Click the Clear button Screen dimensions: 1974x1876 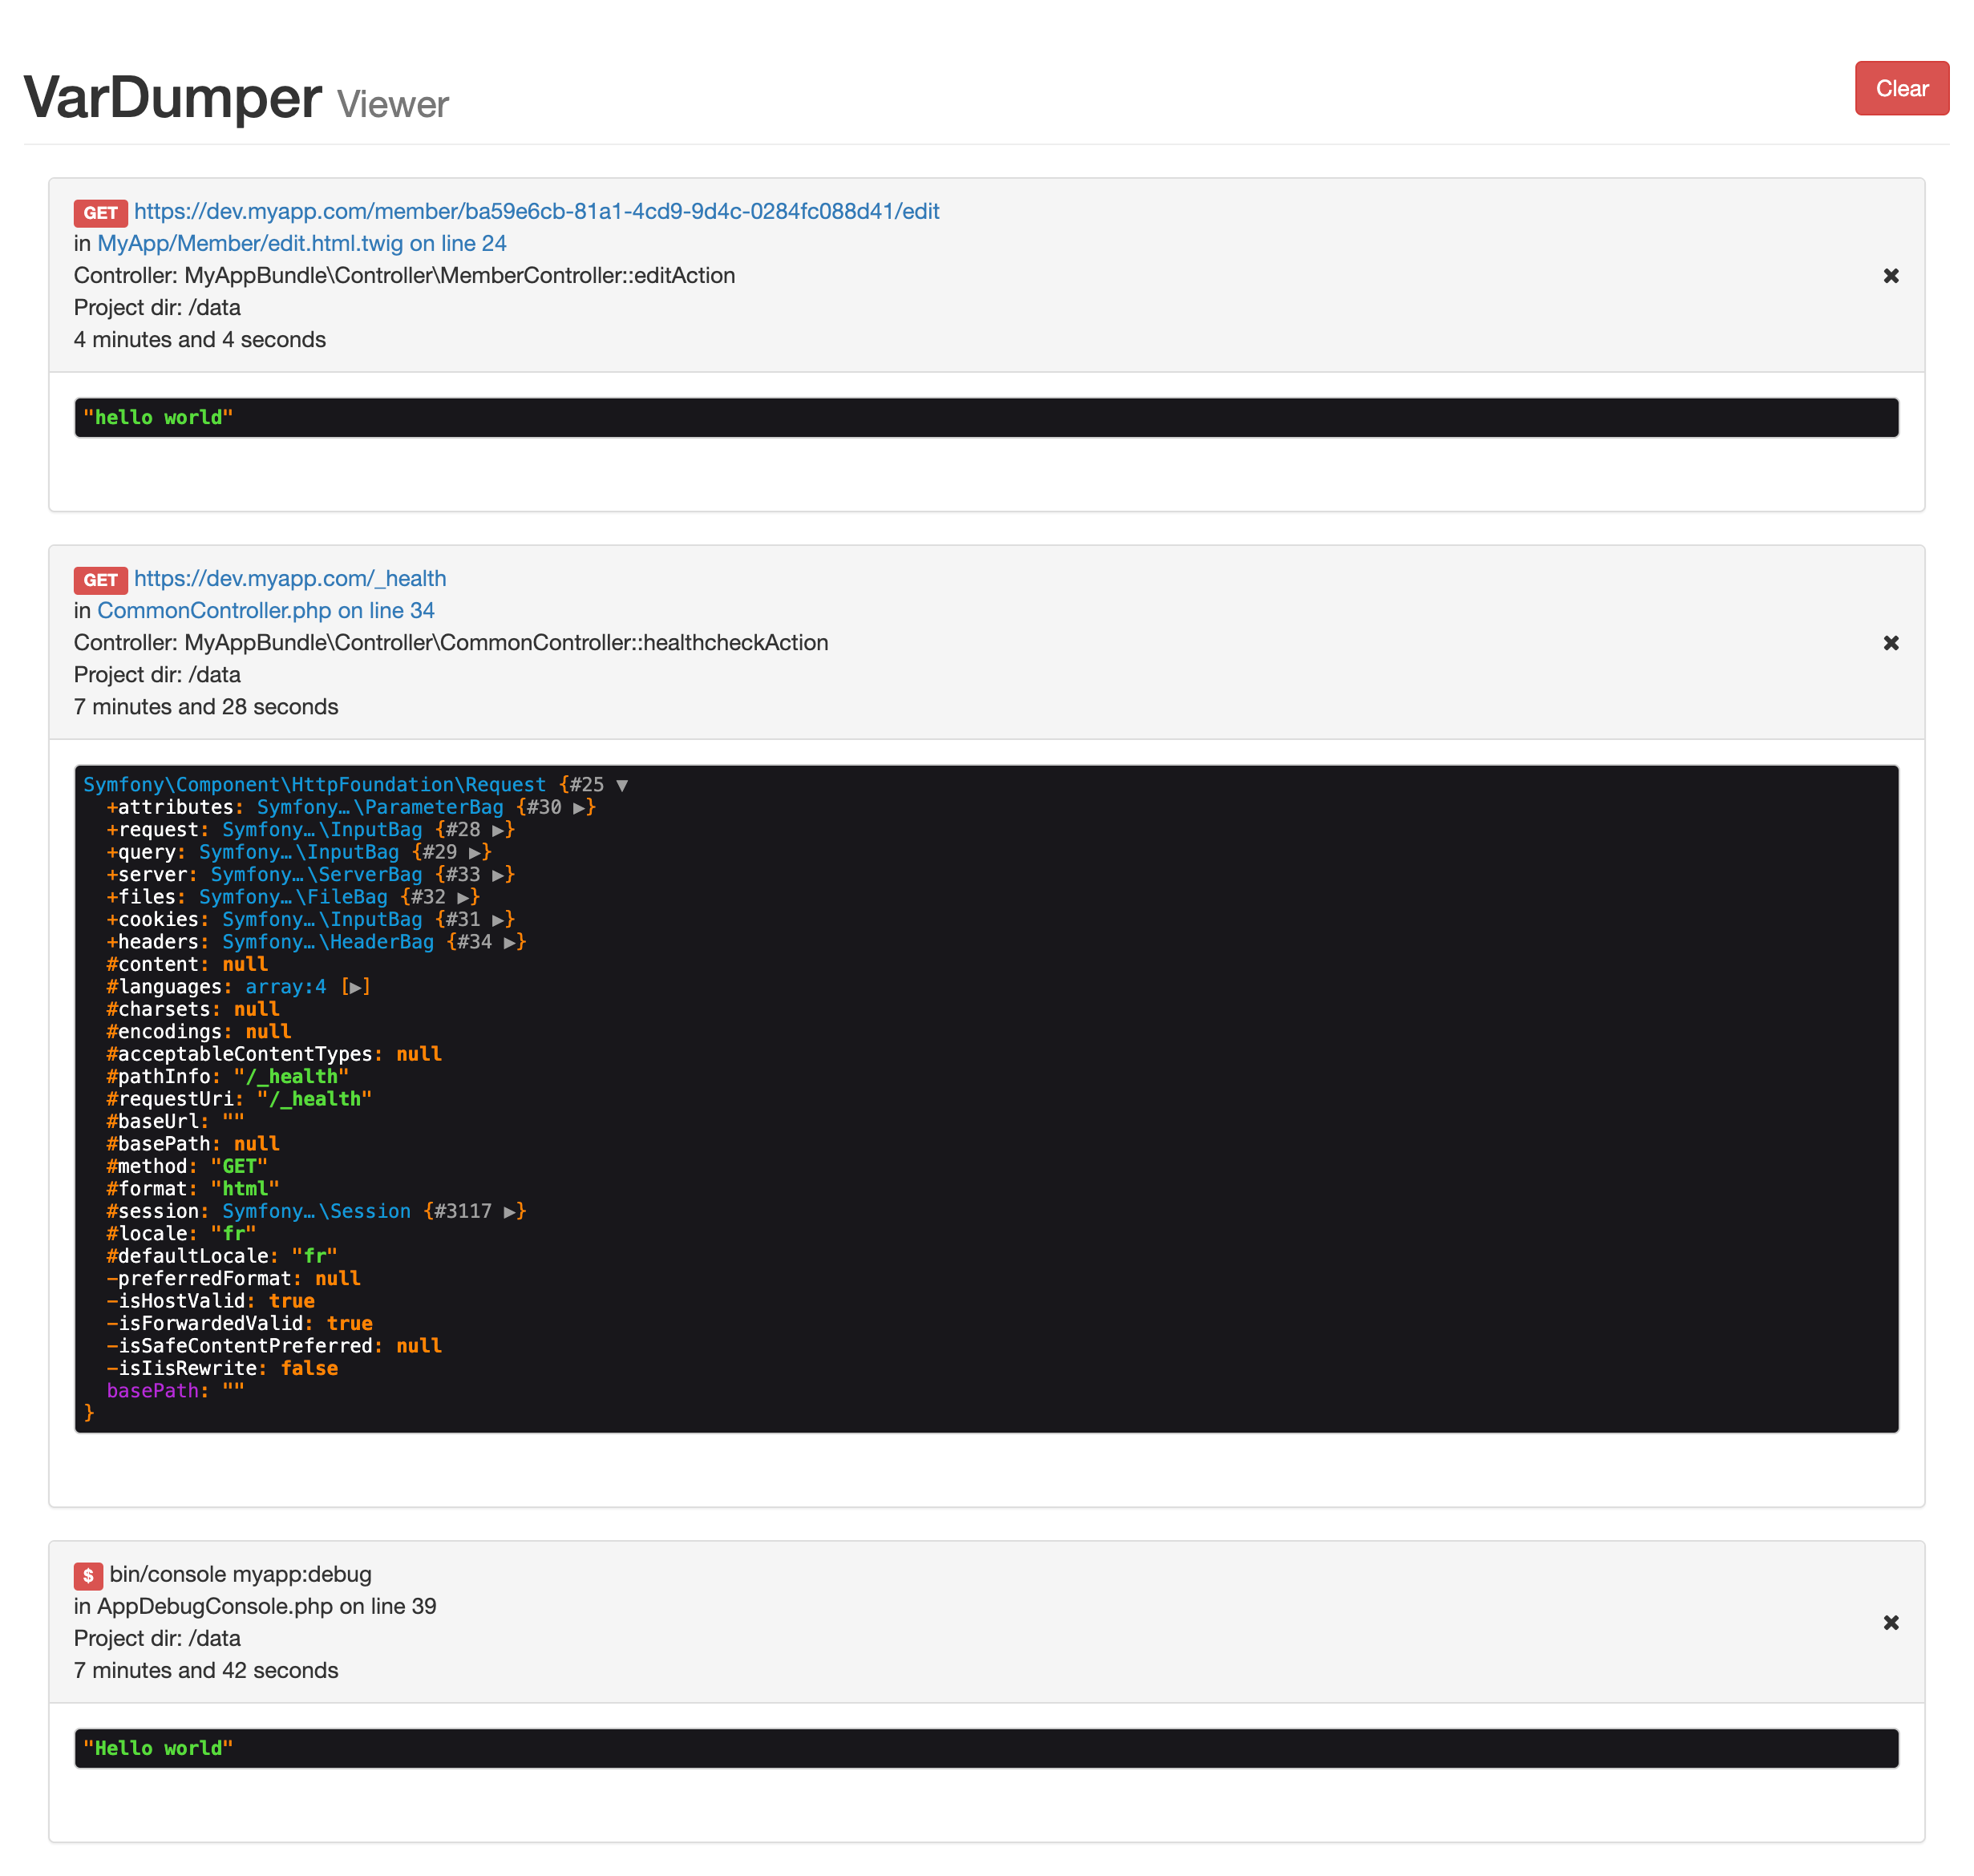[x=1900, y=88]
